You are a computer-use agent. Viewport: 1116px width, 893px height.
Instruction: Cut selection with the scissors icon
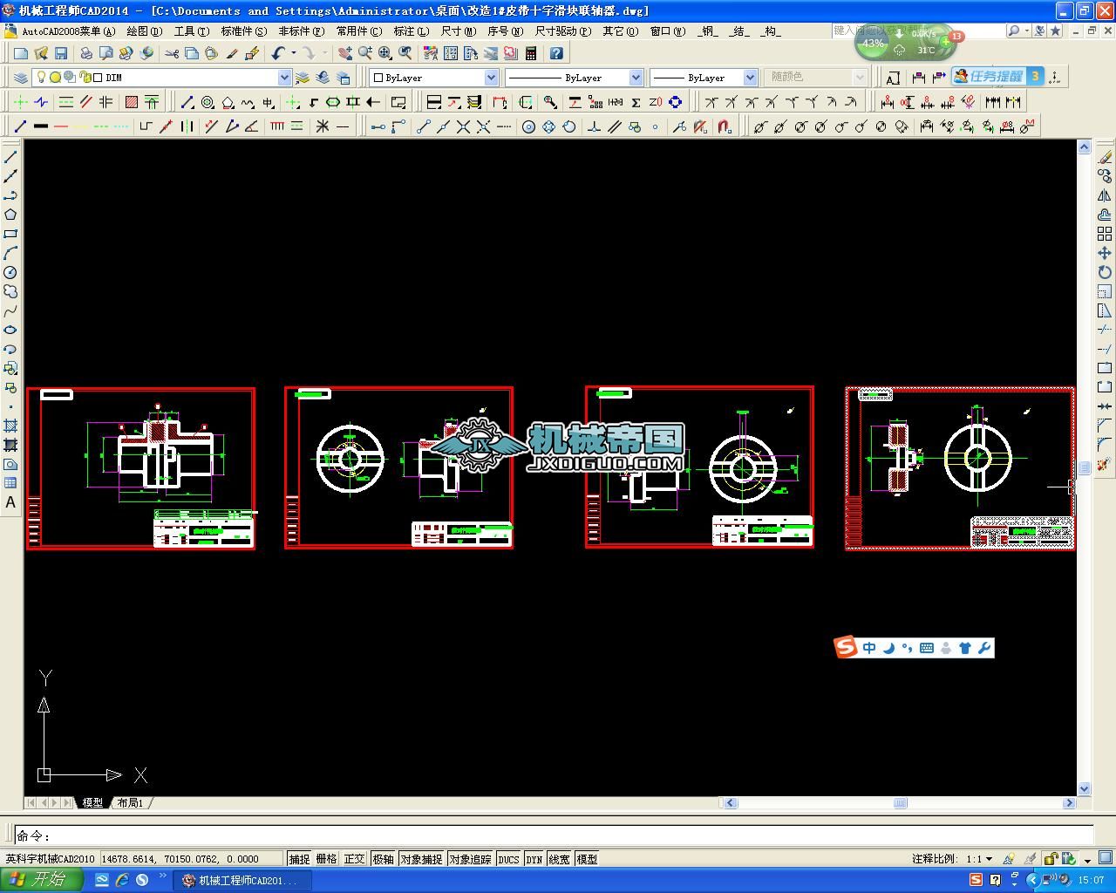click(x=172, y=53)
